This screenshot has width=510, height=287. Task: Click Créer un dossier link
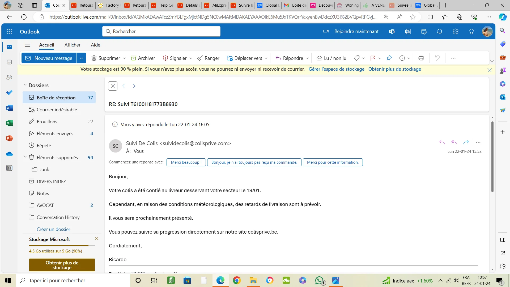[x=53, y=229]
